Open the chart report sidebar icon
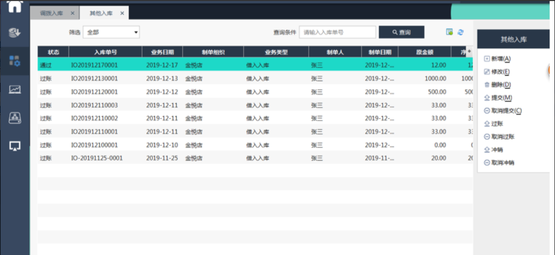Image resolution: width=555 pixels, height=255 pixels. coord(15,89)
